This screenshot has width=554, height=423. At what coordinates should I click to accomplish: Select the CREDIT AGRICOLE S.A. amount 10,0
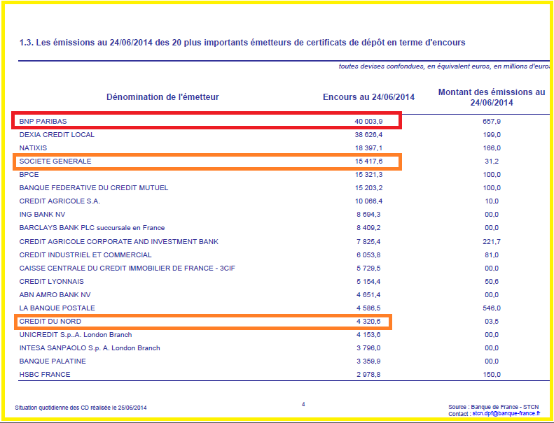[492, 201]
